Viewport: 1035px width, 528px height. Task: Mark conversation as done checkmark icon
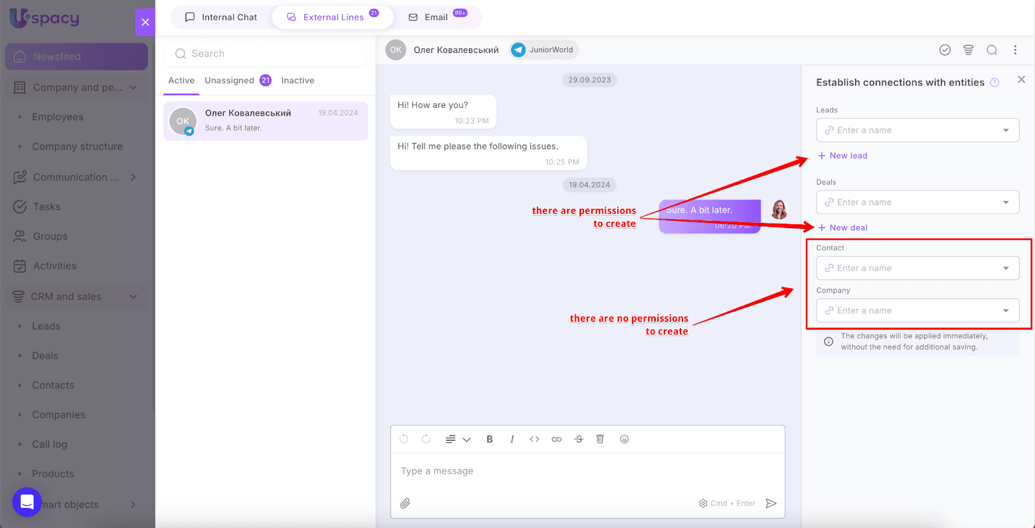click(945, 50)
